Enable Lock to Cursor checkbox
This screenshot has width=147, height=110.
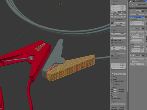tap(112, 40)
